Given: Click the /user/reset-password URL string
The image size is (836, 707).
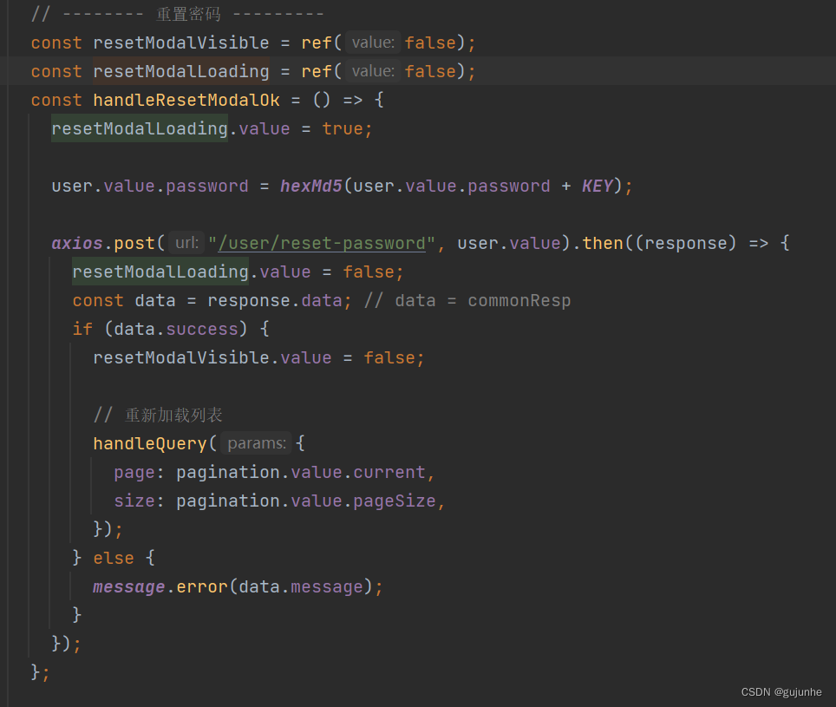Looking at the screenshot, I should pyautogui.click(x=322, y=243).
